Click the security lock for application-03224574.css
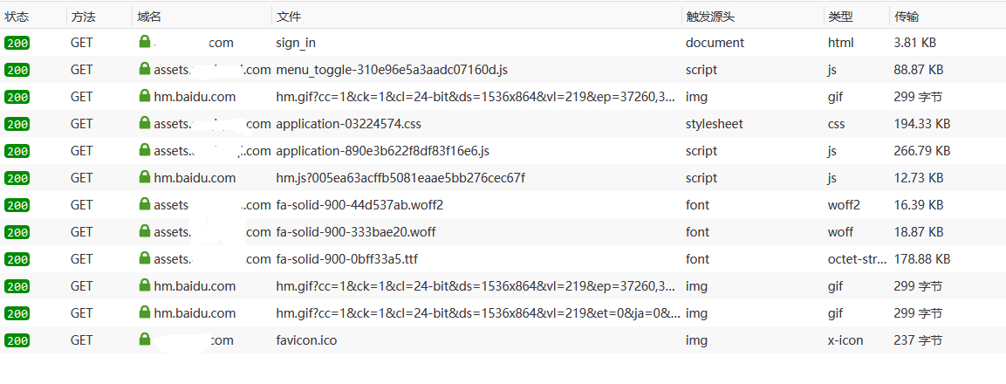The image size is (1006, 384). coord(144,123)
